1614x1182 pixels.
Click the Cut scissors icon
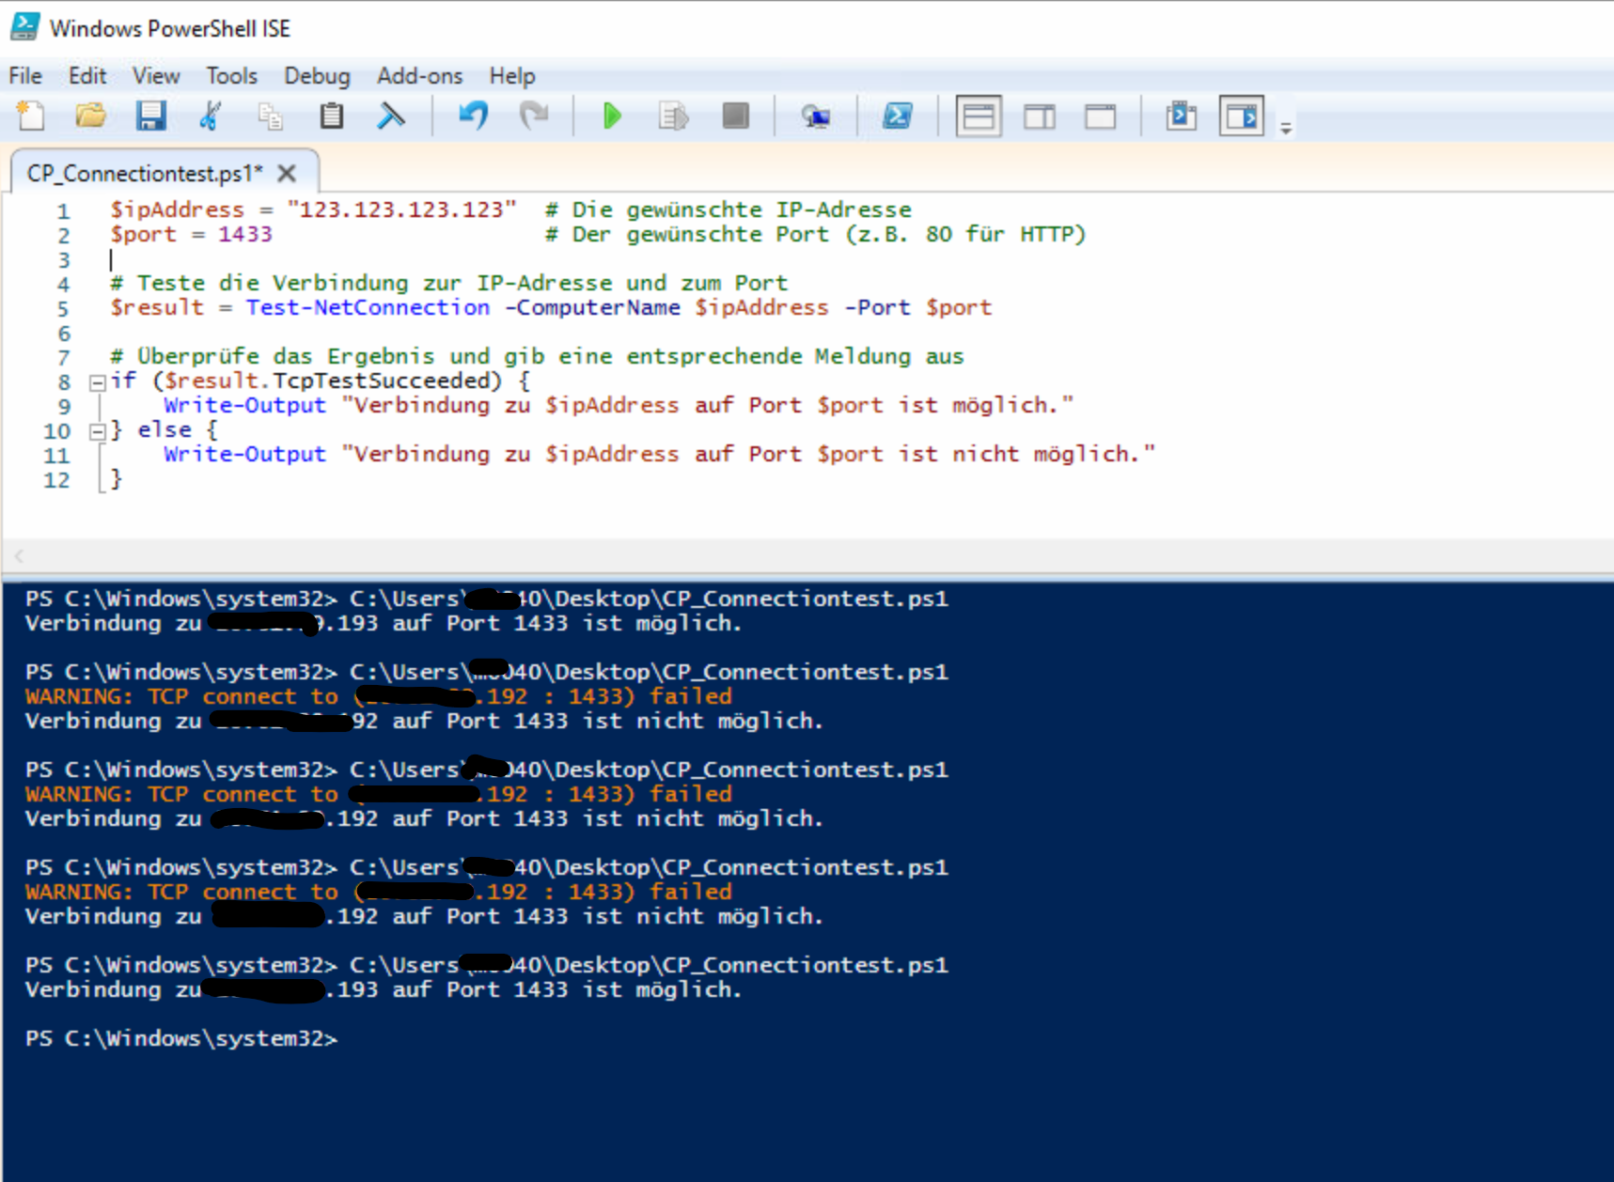211,117
